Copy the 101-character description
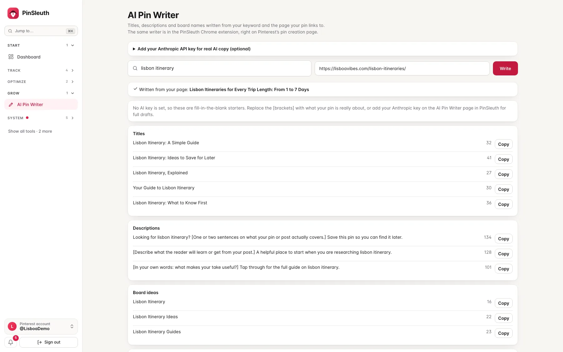 point(504,269)
